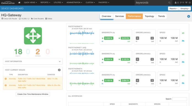The image size is (192, 106).
Task: Click the Bandwidth column header in All Interfaces
Action: [x=133, y=104]
